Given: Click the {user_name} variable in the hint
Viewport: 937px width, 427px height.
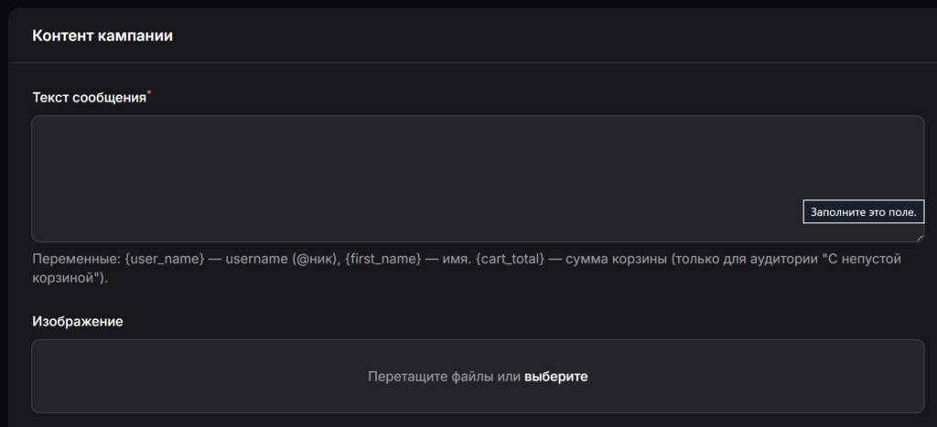Looking at the screenshot, I should (x=164, y=260).
